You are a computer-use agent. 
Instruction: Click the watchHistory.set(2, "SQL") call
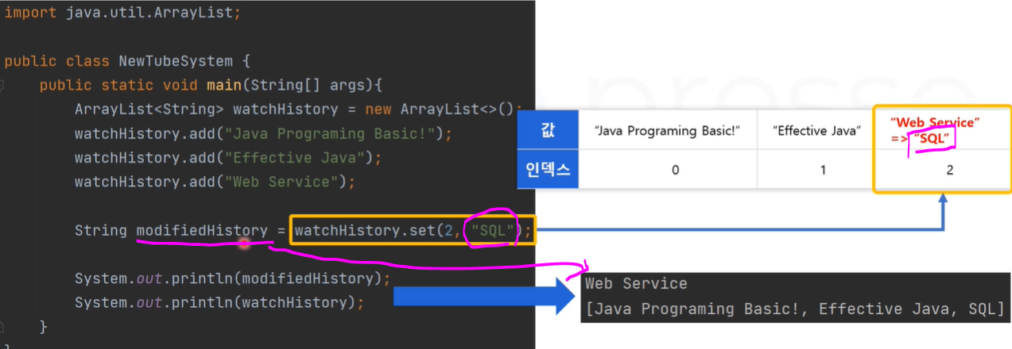413,232
